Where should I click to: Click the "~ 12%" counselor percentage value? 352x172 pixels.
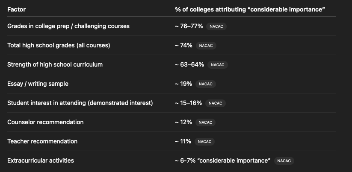tap(183, 122)
